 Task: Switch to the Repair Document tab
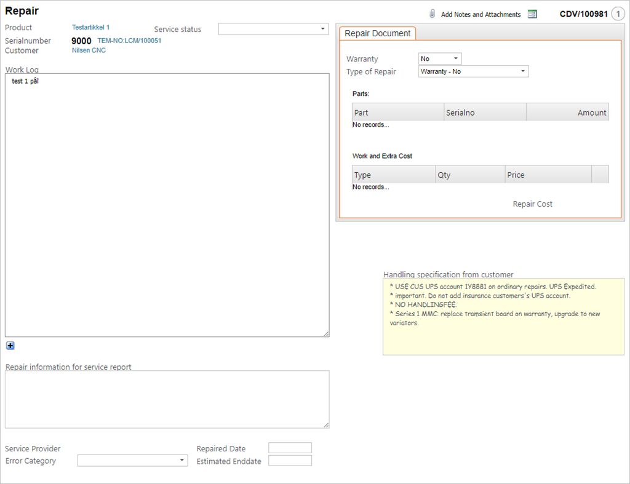point(377,33)
